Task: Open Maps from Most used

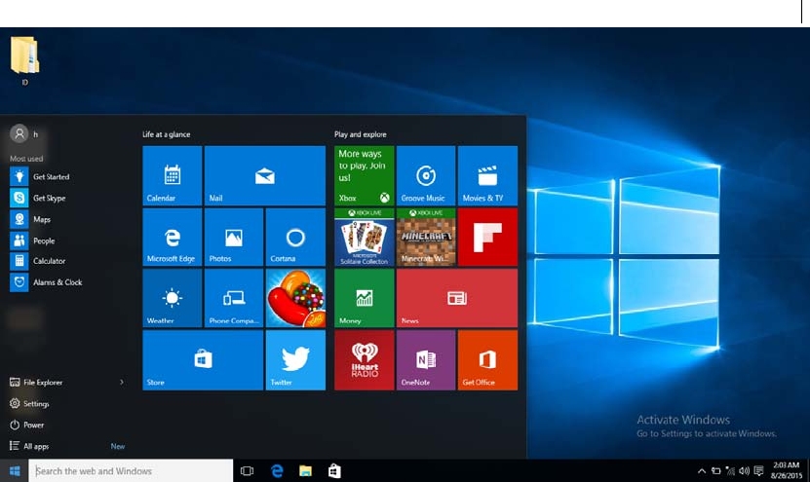Action: point(30,219)
